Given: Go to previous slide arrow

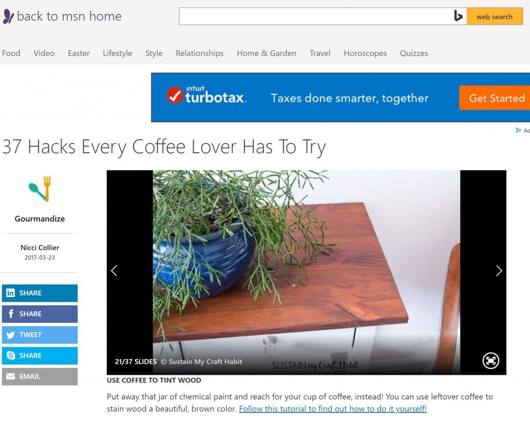Looking at the screenshot, I should [x=114, y=271].
